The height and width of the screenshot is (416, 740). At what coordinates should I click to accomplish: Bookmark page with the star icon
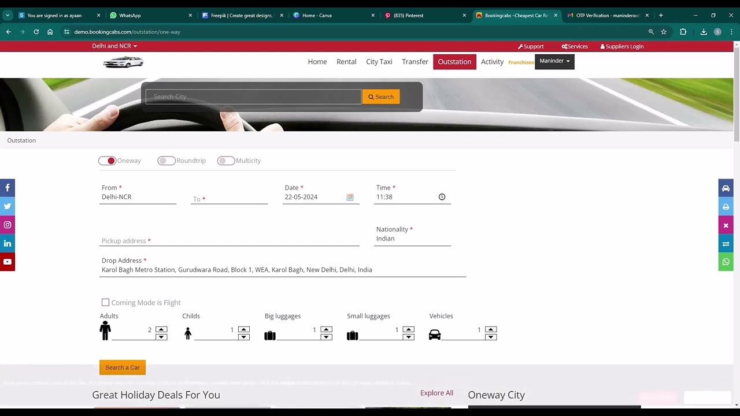(x=664, y=32)
